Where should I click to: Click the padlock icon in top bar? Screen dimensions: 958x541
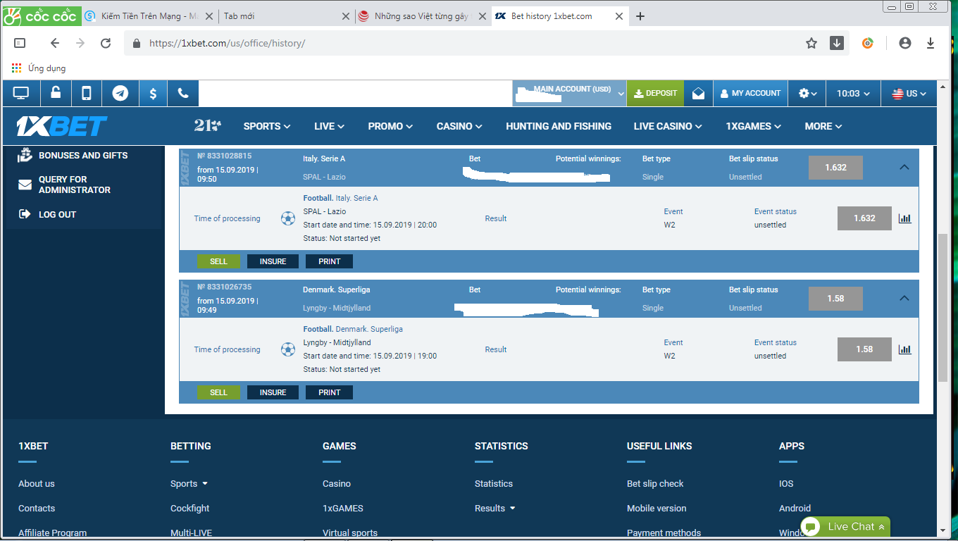tap(56, 93)
